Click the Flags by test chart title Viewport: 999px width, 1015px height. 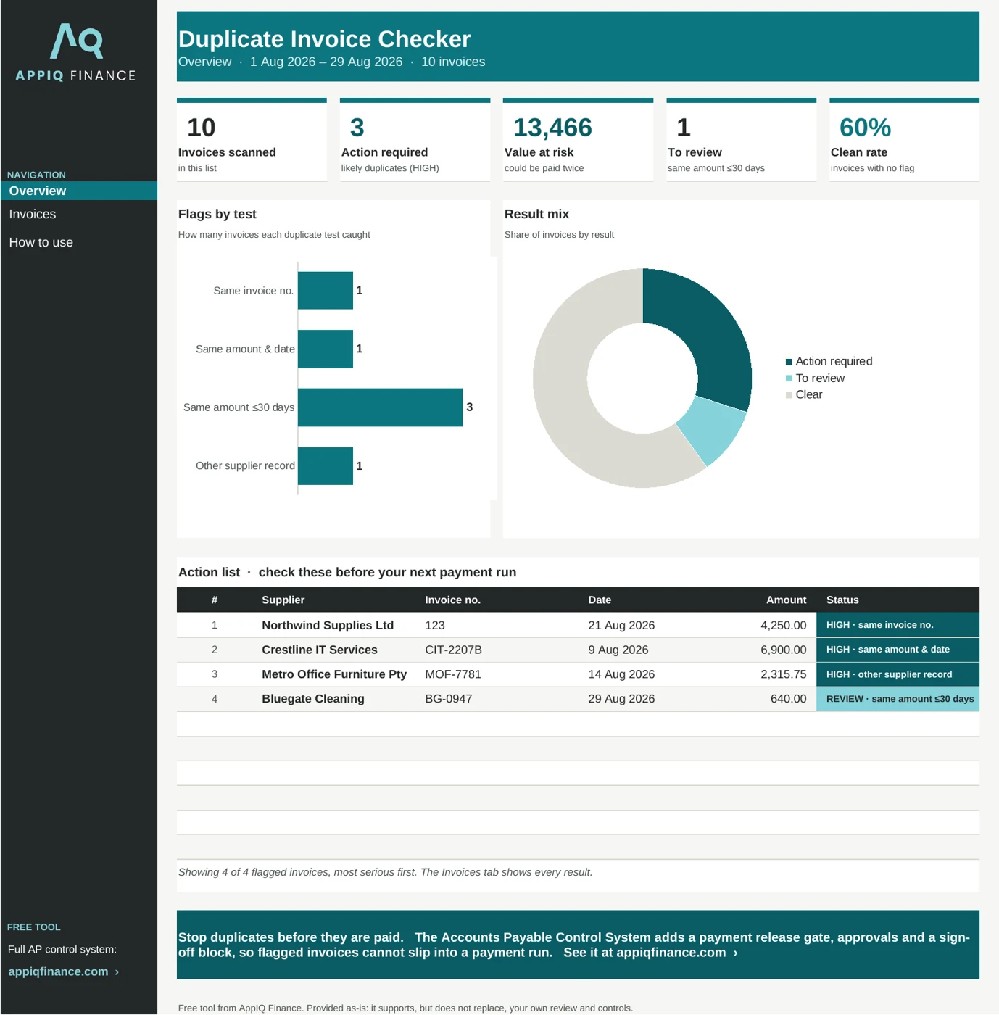[217, 214]
